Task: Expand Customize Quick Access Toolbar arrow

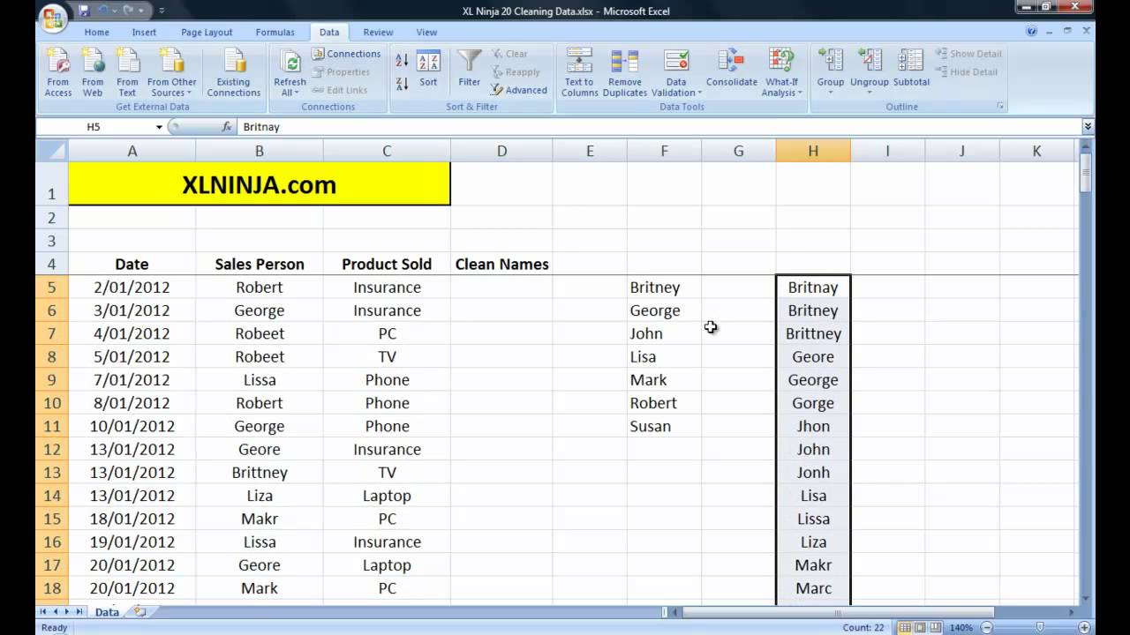Action: (x=162, y=11)
